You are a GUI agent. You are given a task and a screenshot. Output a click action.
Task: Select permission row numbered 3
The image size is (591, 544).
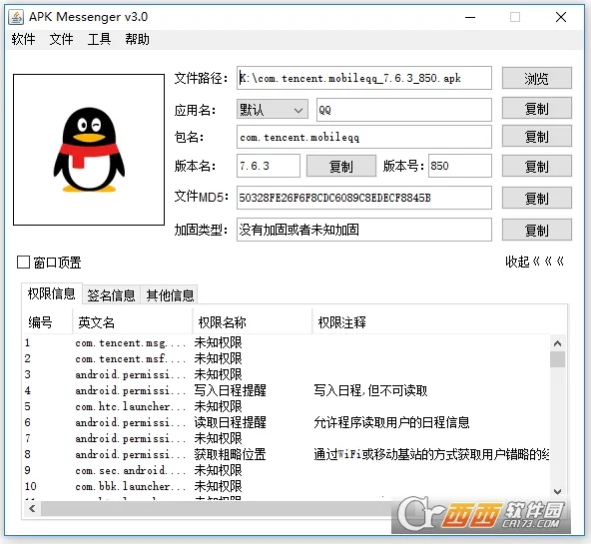point(287,374)
